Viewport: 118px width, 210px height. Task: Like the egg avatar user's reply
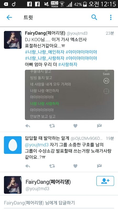point(75,166)
